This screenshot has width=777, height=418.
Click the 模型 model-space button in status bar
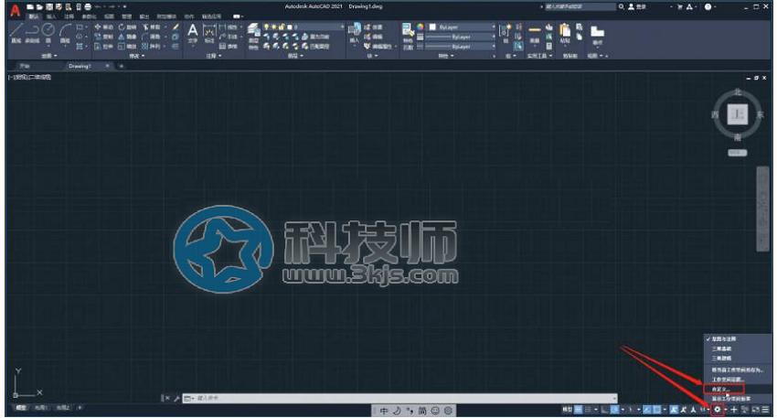[567, 410]
